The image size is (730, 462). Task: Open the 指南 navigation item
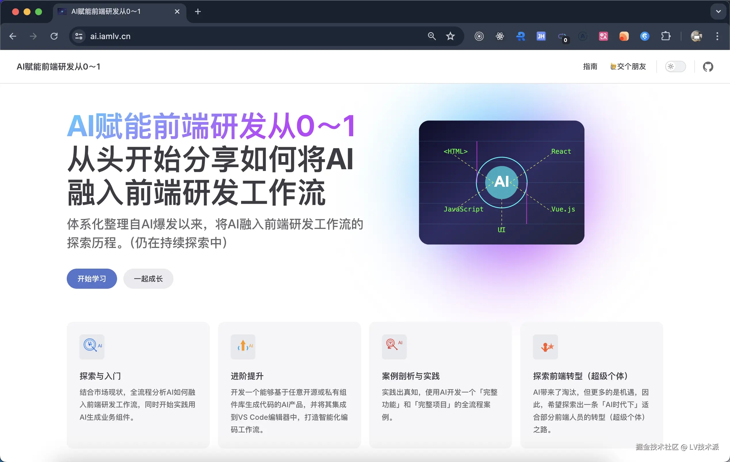coord(590,67)
